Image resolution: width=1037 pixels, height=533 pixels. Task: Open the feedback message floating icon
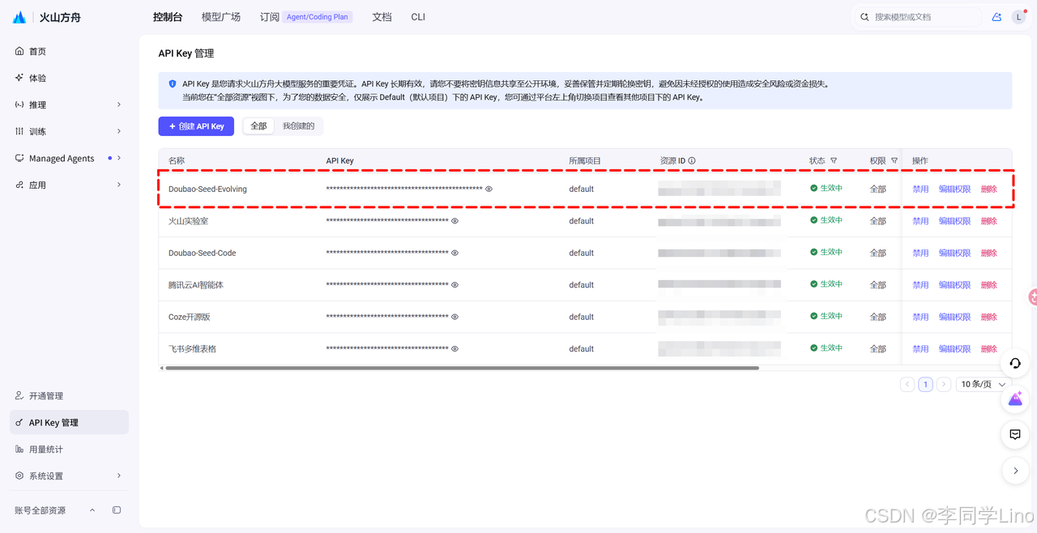[1015, 435]
